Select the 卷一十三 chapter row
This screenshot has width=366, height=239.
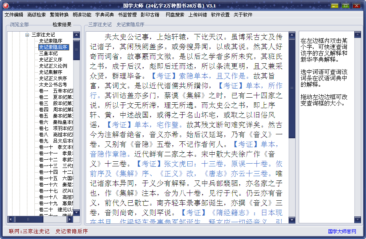56,166
